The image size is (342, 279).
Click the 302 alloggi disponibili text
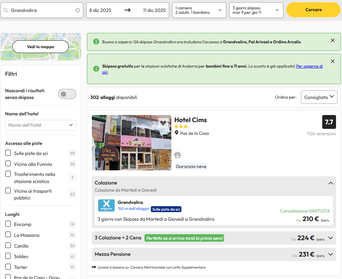click(x=114, y=97)
